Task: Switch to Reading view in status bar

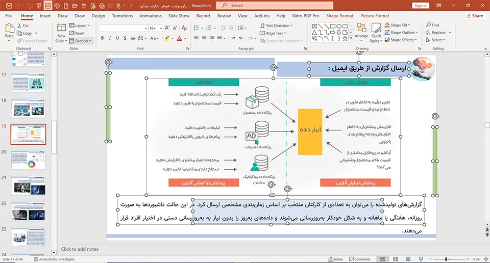Action: [x=408, y=259]
